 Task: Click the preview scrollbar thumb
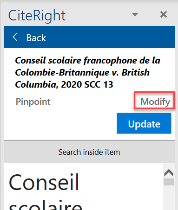[x=169, y=182]
